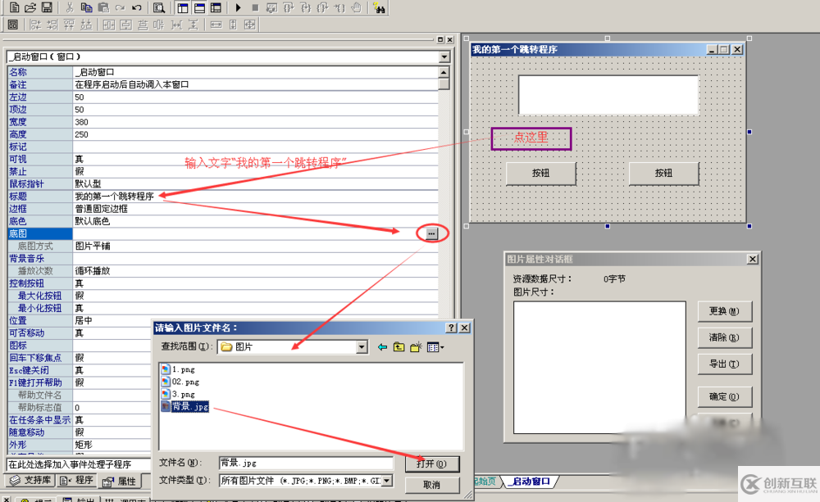Screen dimensions: 820x502
Task: Click the 清除 button in the picture dialog
Action: [725, 337]
